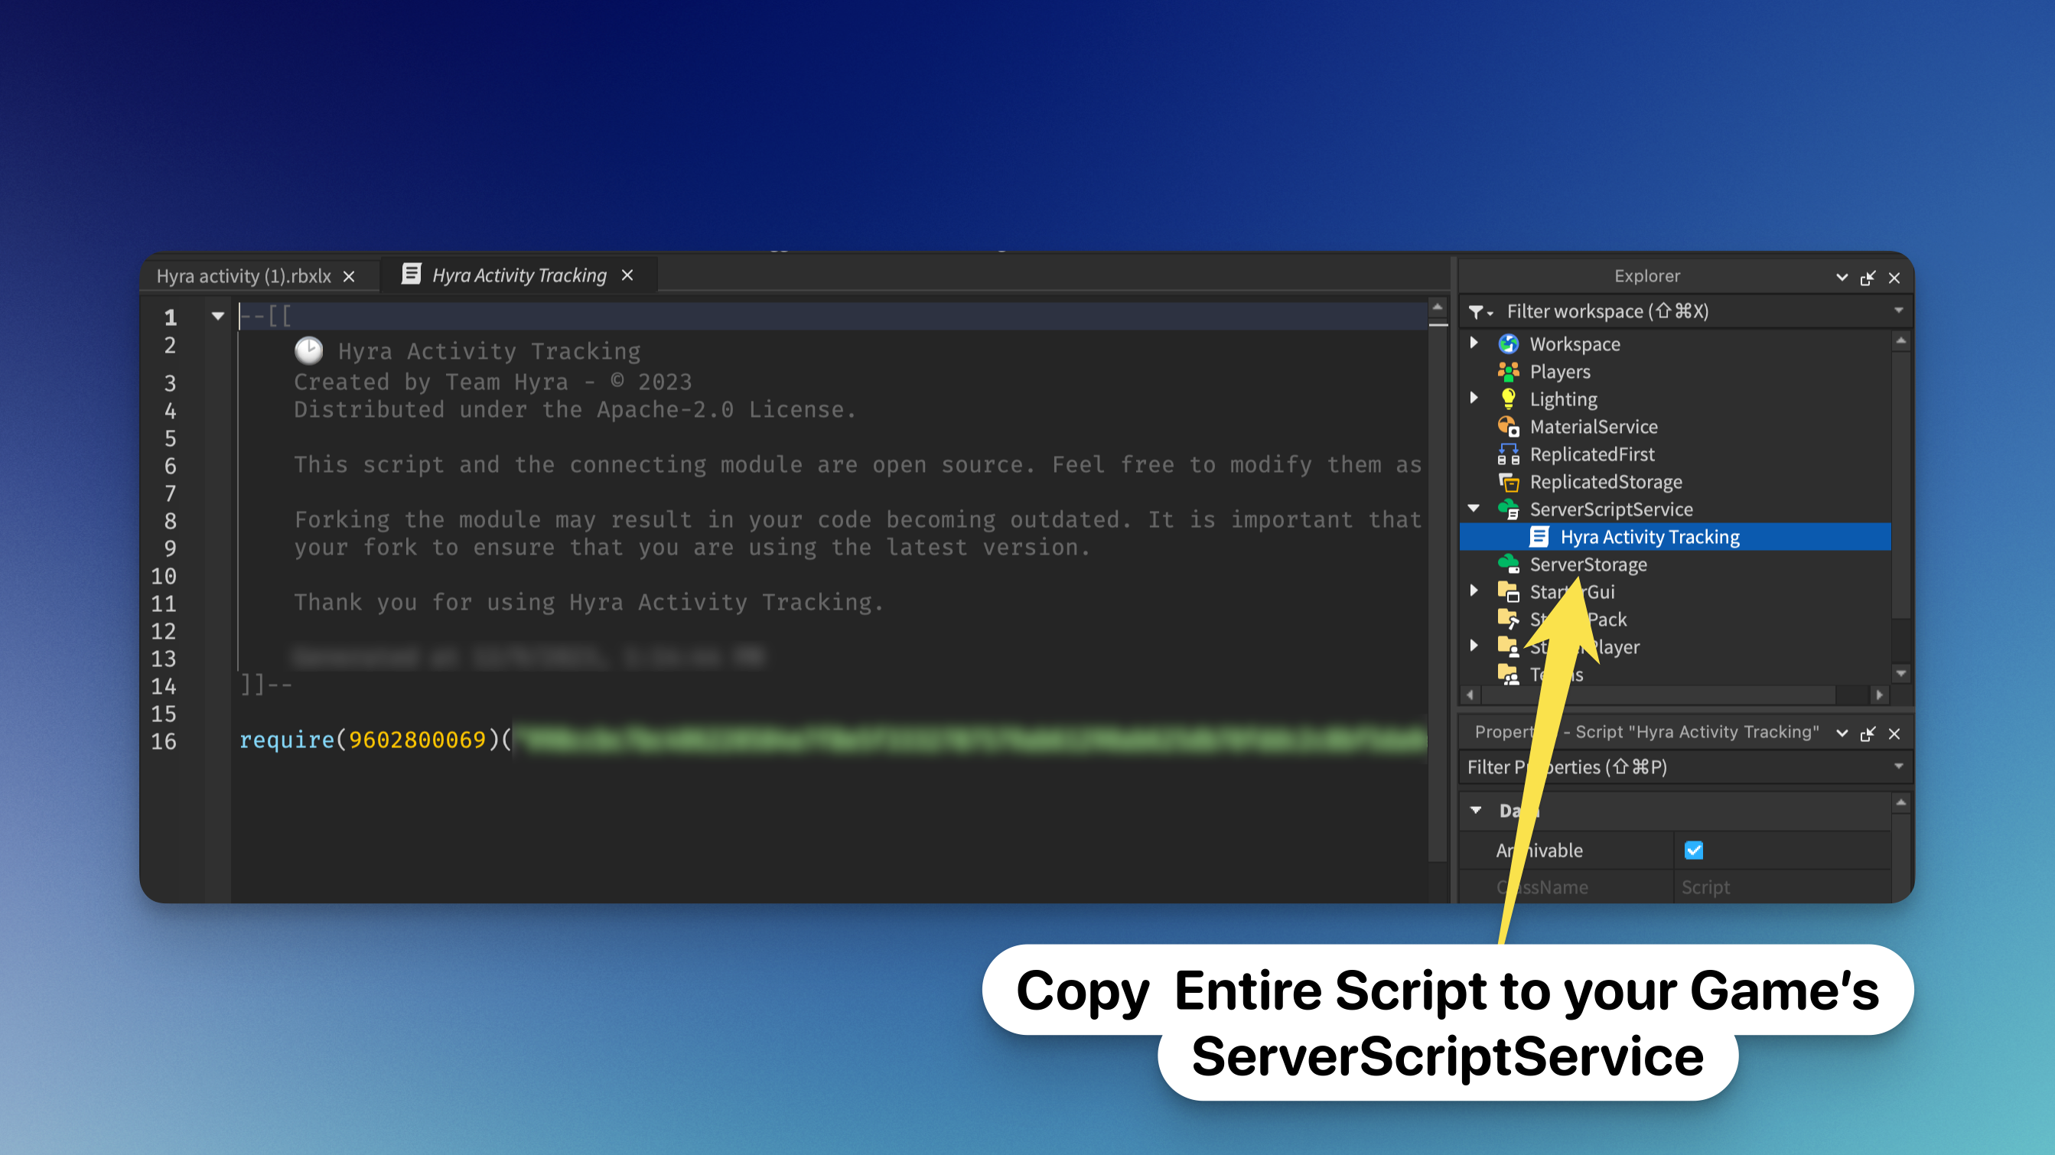Click the Workspace globe icon

[x=1508, y=343]
